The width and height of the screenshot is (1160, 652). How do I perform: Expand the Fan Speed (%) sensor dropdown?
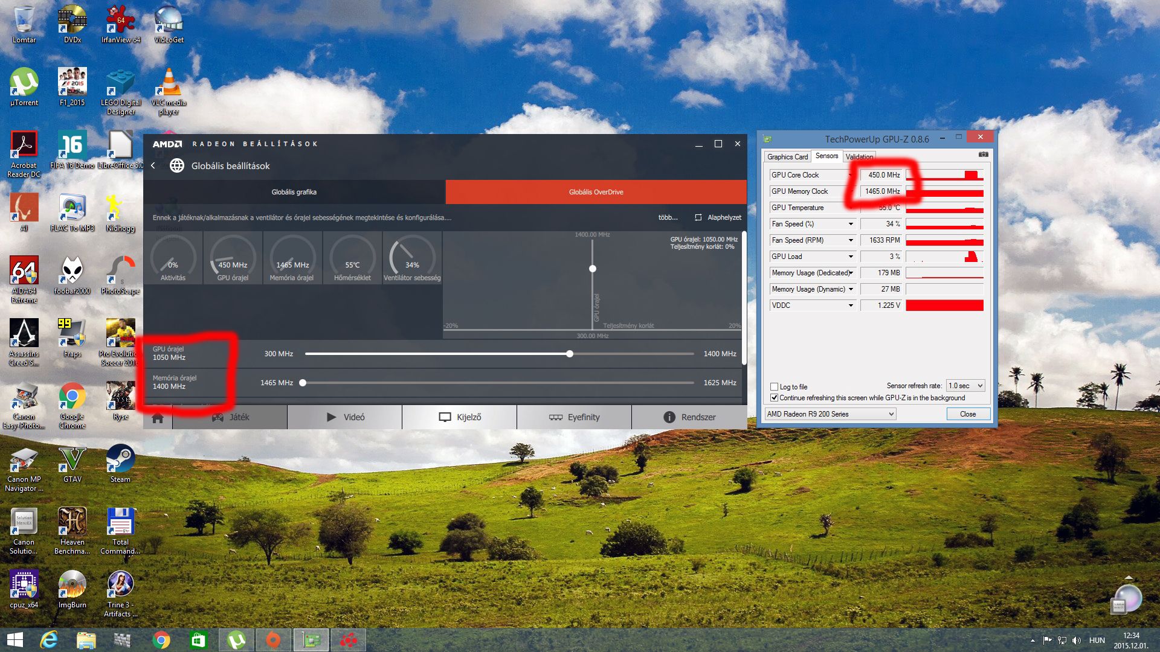click(x=851, y=224)
